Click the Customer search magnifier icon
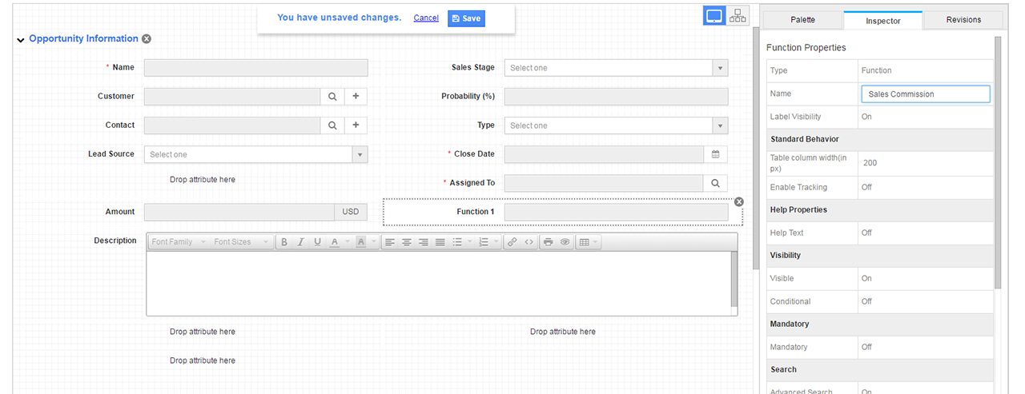The image size is (1025, 394). 332,97
